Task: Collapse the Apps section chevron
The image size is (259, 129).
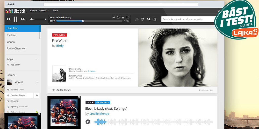Action: click(37, 59)
